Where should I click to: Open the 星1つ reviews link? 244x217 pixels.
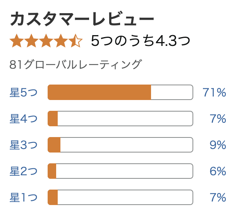(24, 197)
